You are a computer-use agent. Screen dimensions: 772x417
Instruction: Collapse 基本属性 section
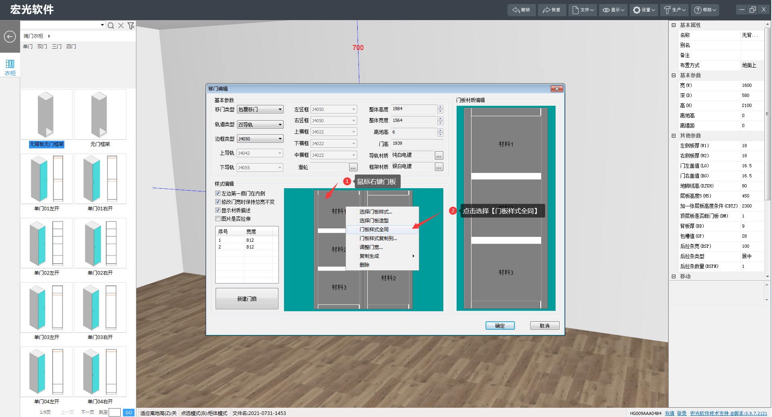[673, 25]
